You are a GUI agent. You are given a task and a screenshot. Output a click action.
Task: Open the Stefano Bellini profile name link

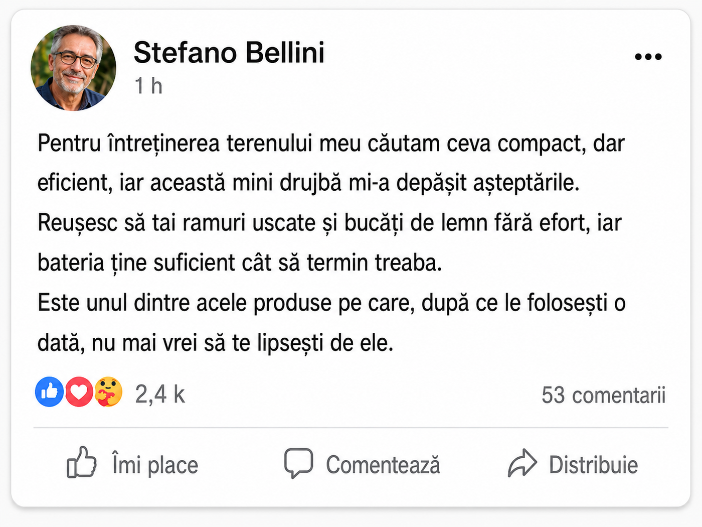pyautogui.click(x=229, y=52)
